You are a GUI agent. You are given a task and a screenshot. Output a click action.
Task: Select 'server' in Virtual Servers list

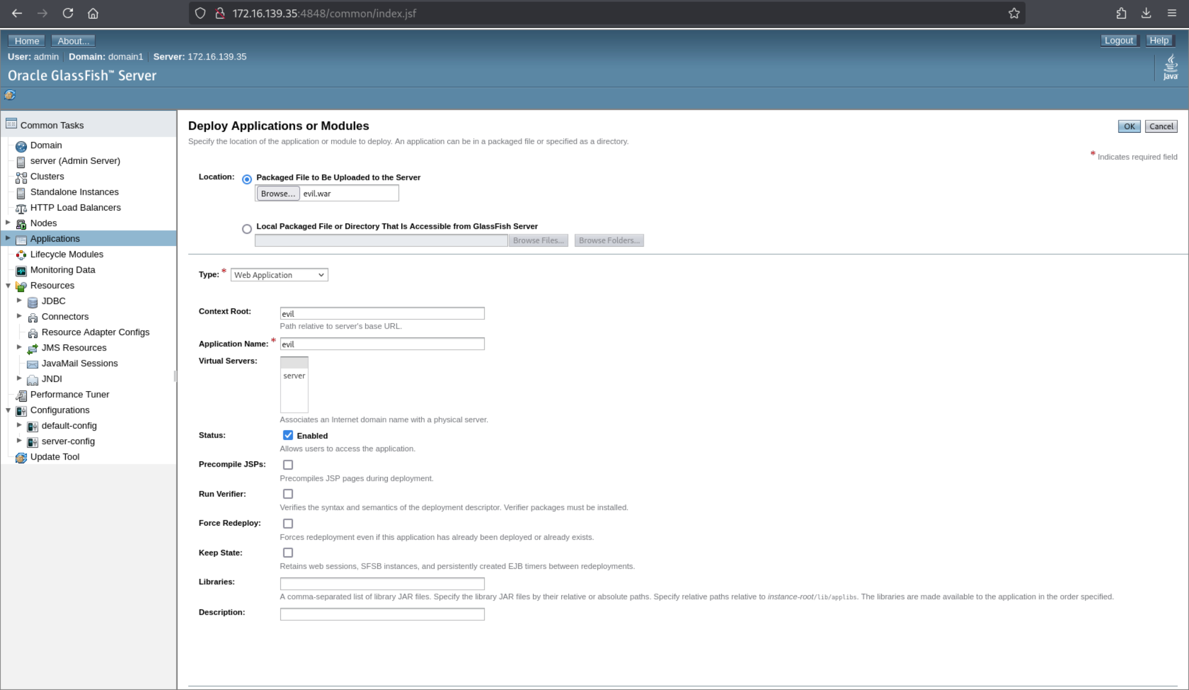pyautogui.click(x=294, y=376)
